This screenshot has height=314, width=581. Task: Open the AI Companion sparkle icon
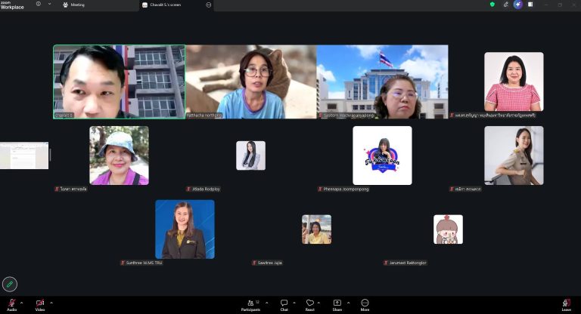[x=517, y=5]
